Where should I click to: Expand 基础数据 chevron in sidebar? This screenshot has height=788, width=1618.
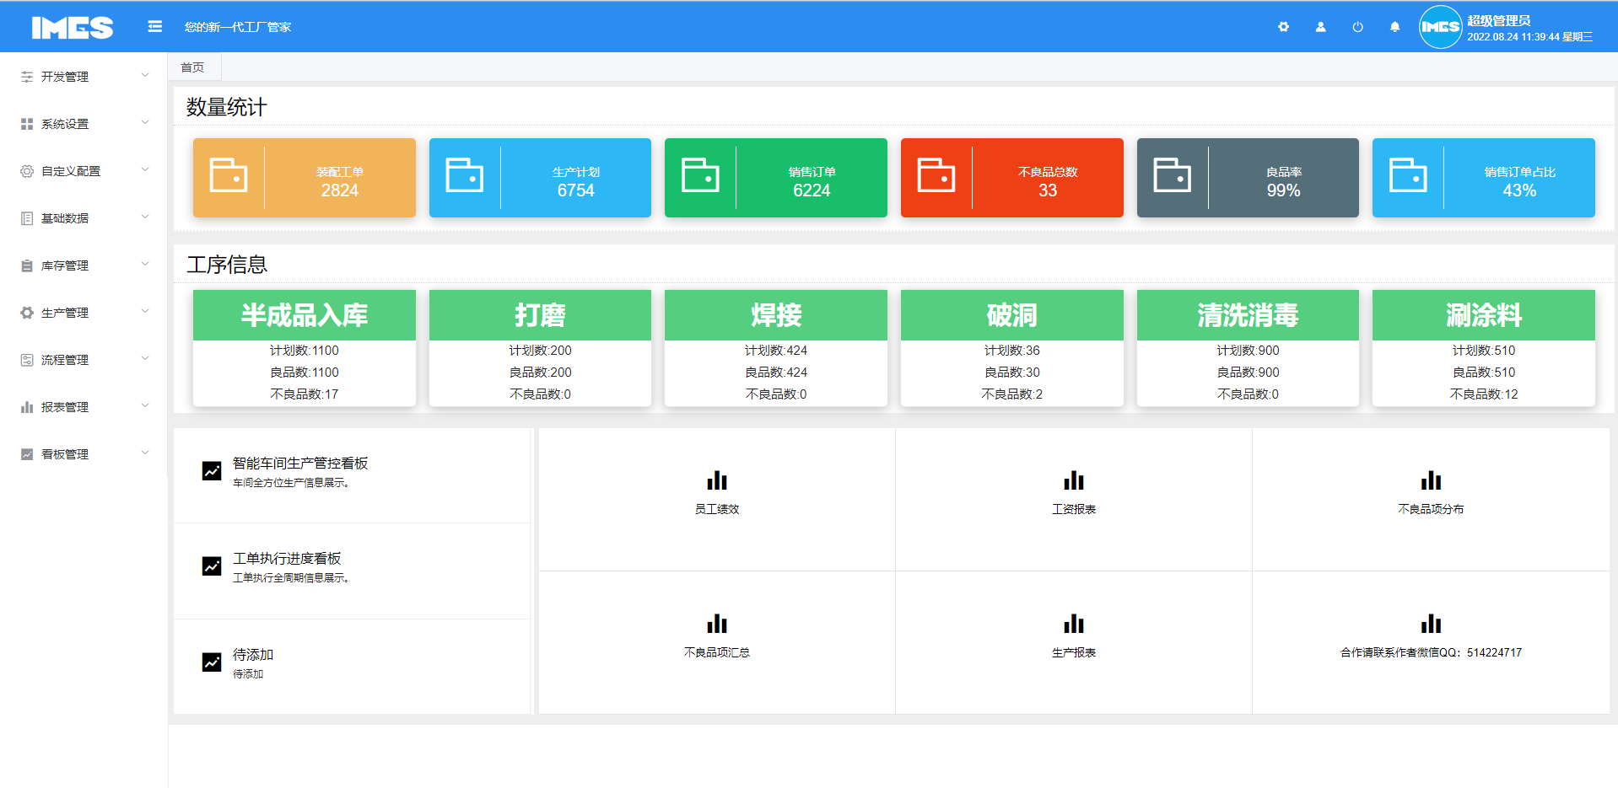(145, 217)
